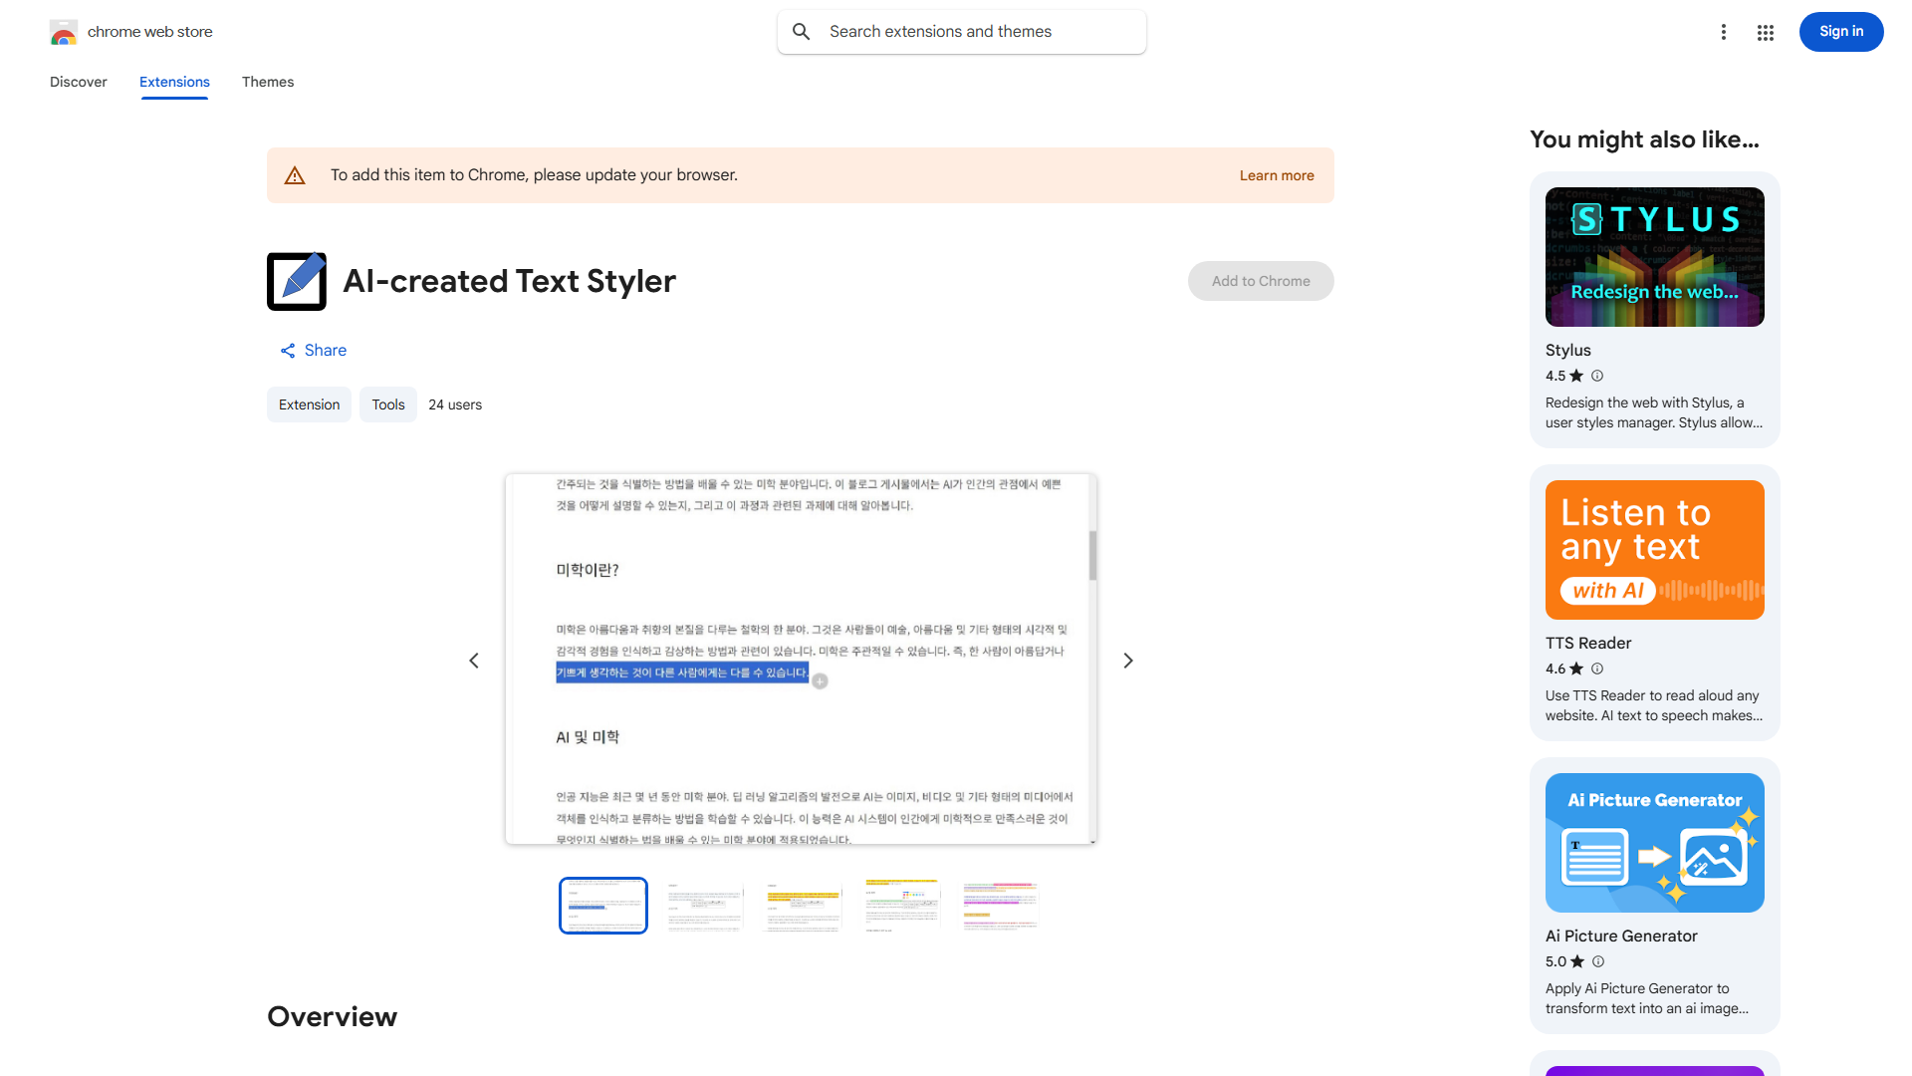Switch to the Discover tab
The height and width of the screenshot is (1076, 1912).
78,82
